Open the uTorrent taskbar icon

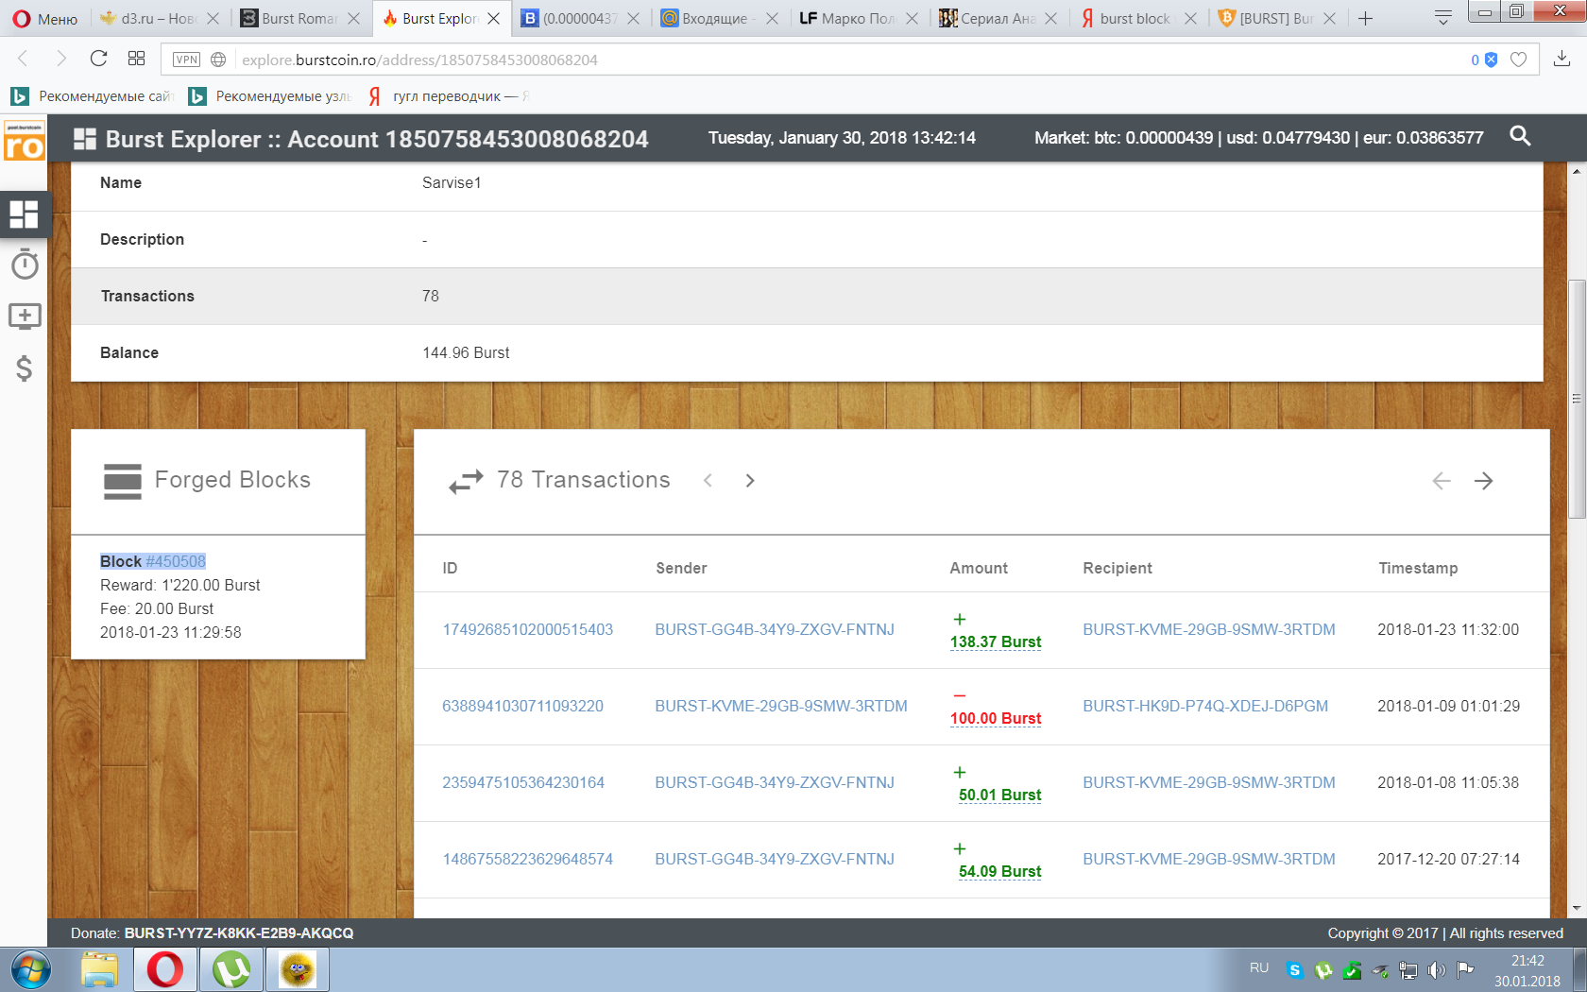pyautogui.click(x=231, y=970)
